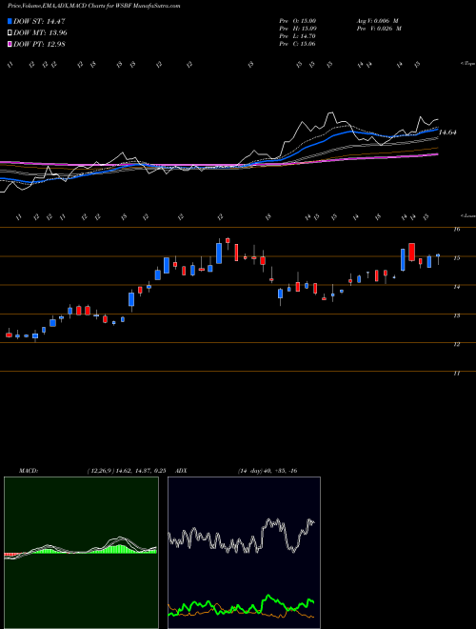Click the 'Pre C: 15.06' value
This screenshot has width=476, height=629.
point(297,44)
